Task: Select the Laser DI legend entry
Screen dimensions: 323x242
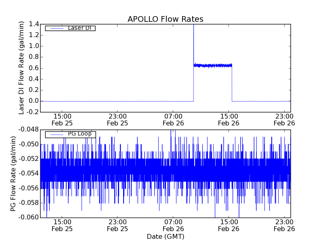Action: [79, 28]
